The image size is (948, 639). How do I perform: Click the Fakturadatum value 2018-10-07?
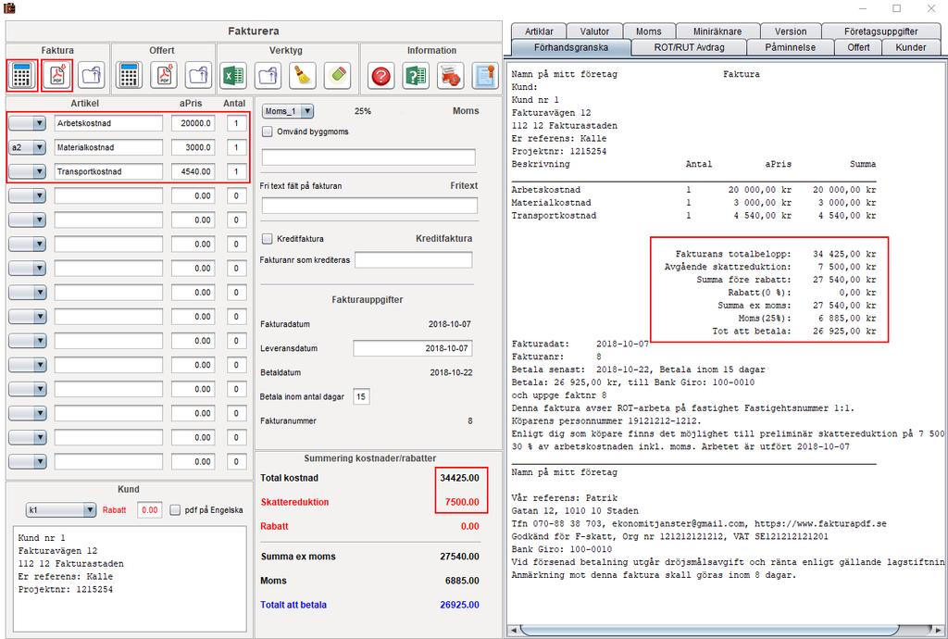click(449, 324)
